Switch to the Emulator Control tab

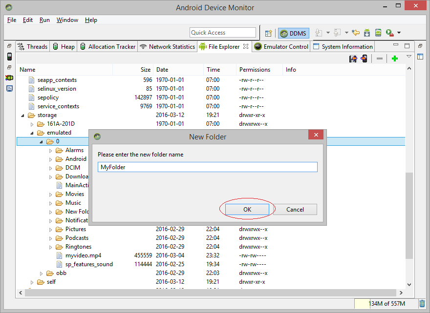[x=281, y=47]
